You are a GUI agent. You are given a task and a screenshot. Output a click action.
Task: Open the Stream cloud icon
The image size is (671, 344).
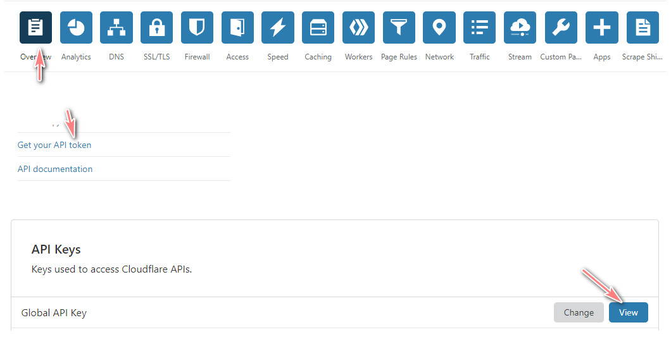520,28
